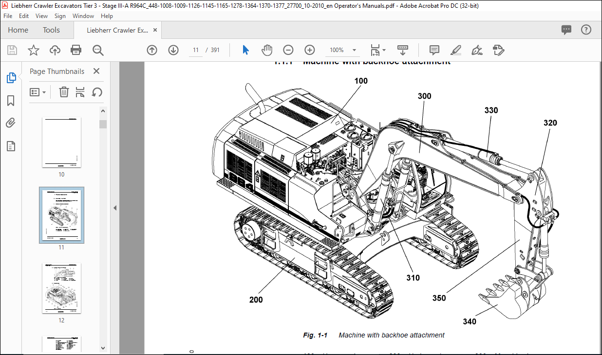Image resolution: width=602 pixels, height=355 pixels.
Task: Select page 10 thumbnail
Action: click(x=61, y=142)
